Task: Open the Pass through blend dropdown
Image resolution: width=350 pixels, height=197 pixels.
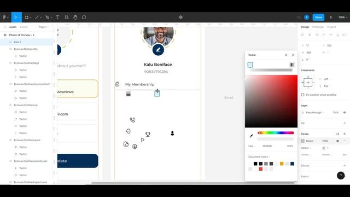Action: click(x=315, y=113)
